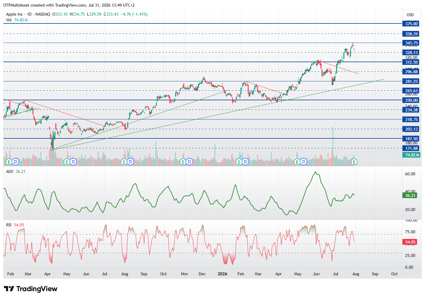425x299 pixels.
Task: Open the earnings E marker near February 2026
Action: pyautogui.click(x=239, y=162)
